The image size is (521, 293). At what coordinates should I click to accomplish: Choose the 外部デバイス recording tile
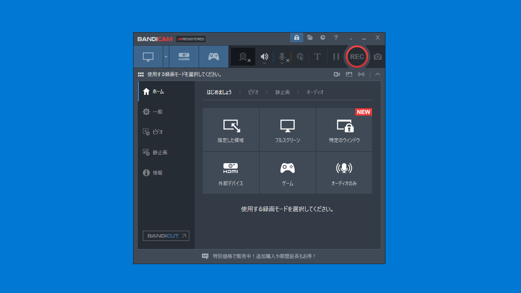[x=231, y=173]
